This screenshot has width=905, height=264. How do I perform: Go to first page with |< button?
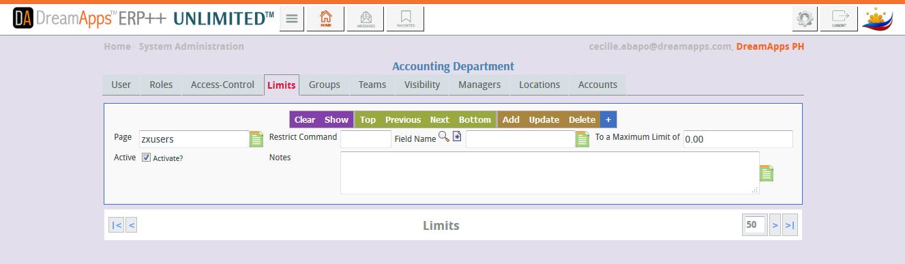[116, 224]
